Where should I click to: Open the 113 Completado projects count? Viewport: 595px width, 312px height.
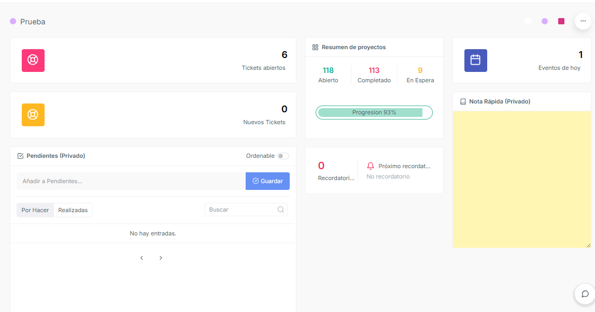(x=374, y=75)
